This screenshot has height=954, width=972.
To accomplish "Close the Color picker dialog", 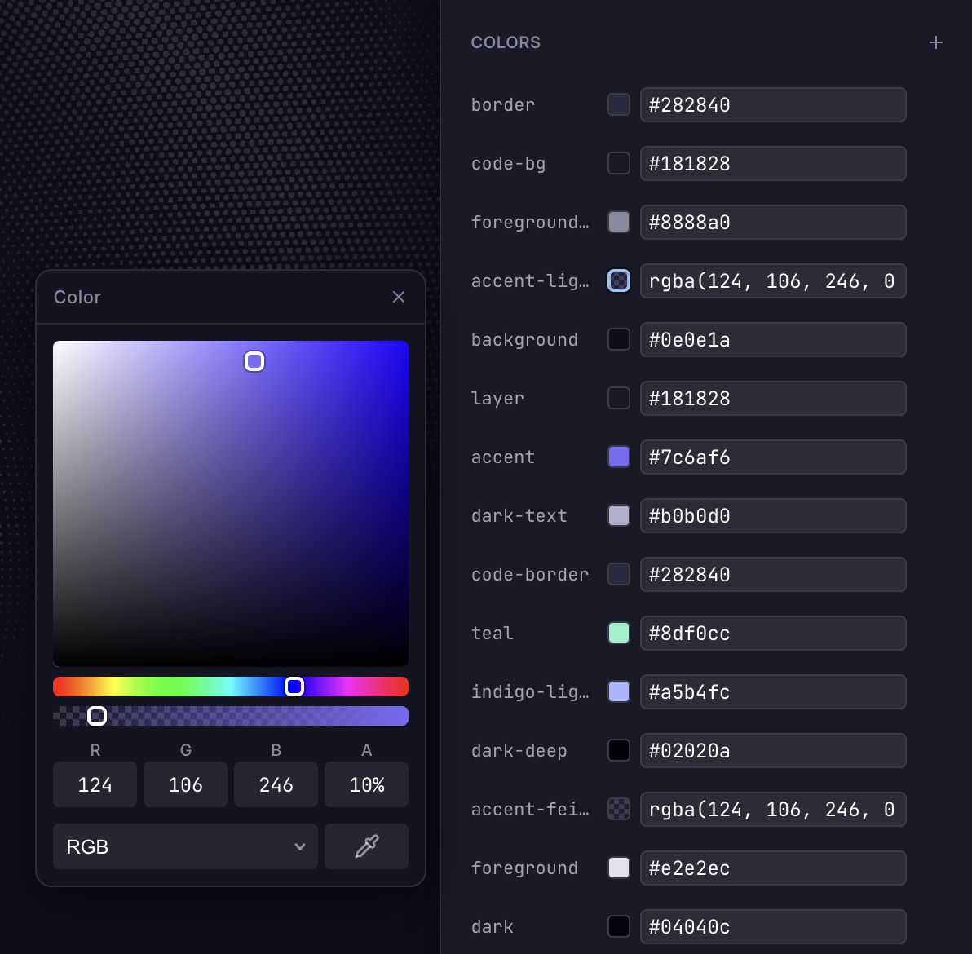I will [399, 296].
